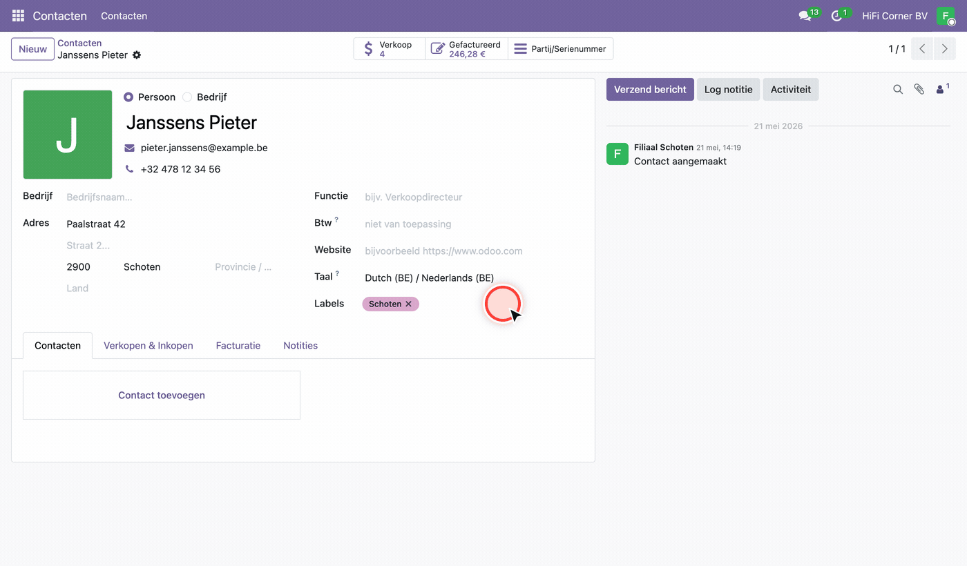Remove the Schoten label tag
Image resolution: width=967 pixels, height=566 pixels.
point(408,304)
